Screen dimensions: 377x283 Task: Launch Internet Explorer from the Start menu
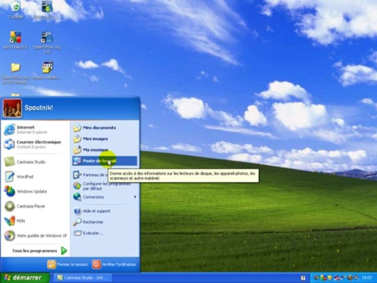click(x=35, y=129)
